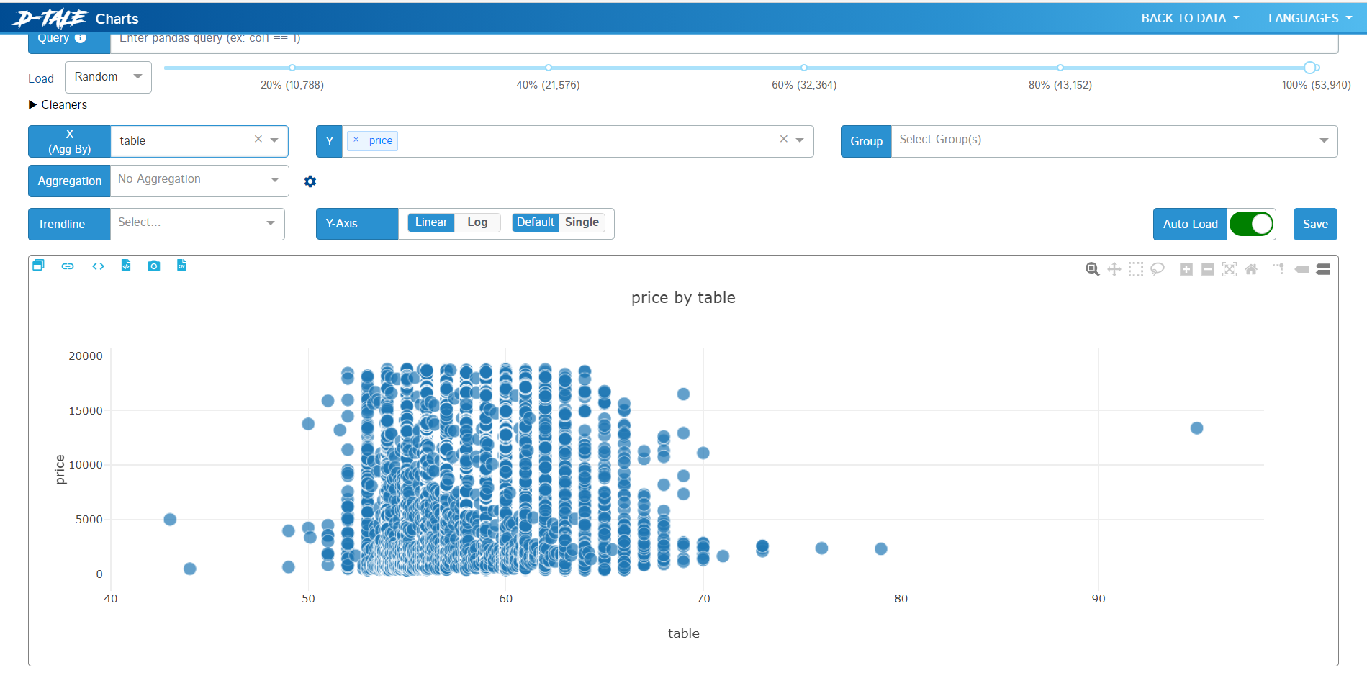Set load slider to 40% mark
The width and height of the screenshot is (1367, 678).
coord(549,68)
